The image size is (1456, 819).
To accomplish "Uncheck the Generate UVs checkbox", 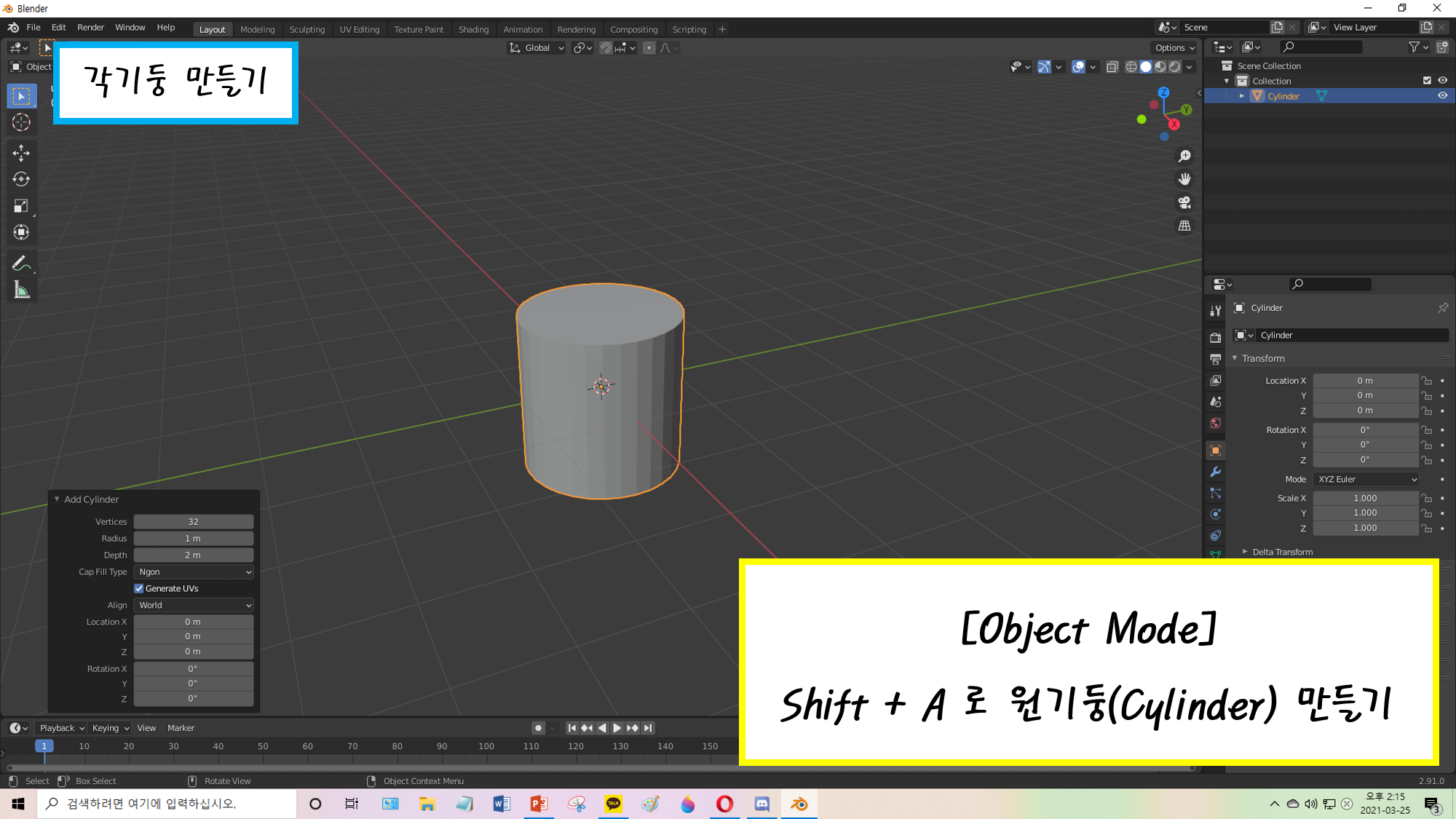I will click(139, 588).
